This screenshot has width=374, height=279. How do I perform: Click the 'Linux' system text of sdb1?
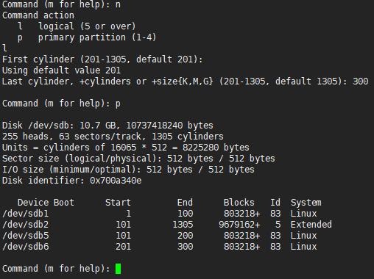tap(303, 214)
